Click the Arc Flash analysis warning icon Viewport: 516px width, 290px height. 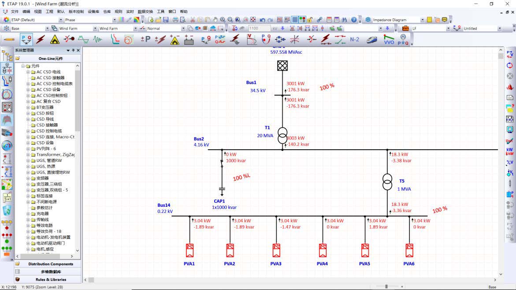pos(54,40)
